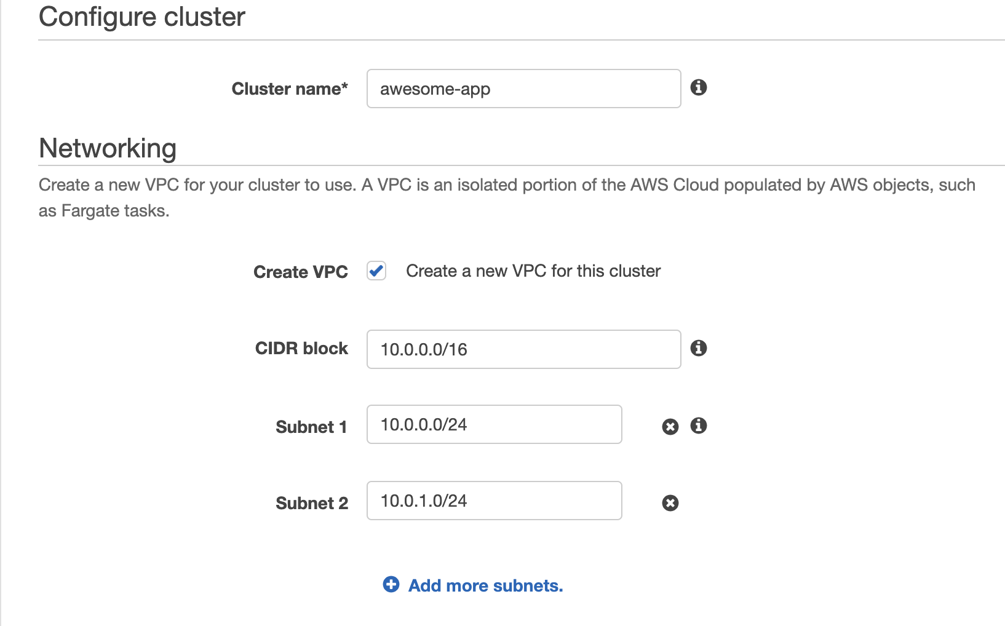Image resolution: width=1005 pixels, height=626 pixels.
Task: Add another subnet to the cluster
Action: [485, 585]
